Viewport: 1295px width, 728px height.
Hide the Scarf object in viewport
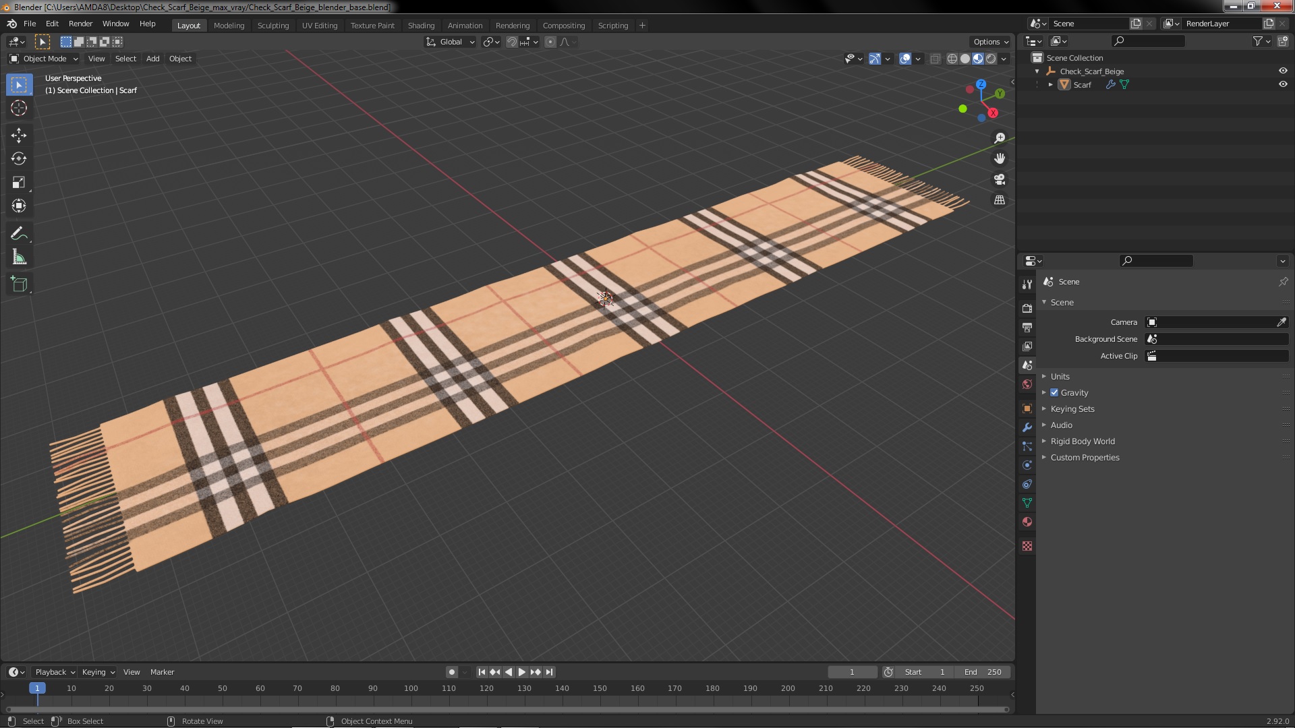1283,84
